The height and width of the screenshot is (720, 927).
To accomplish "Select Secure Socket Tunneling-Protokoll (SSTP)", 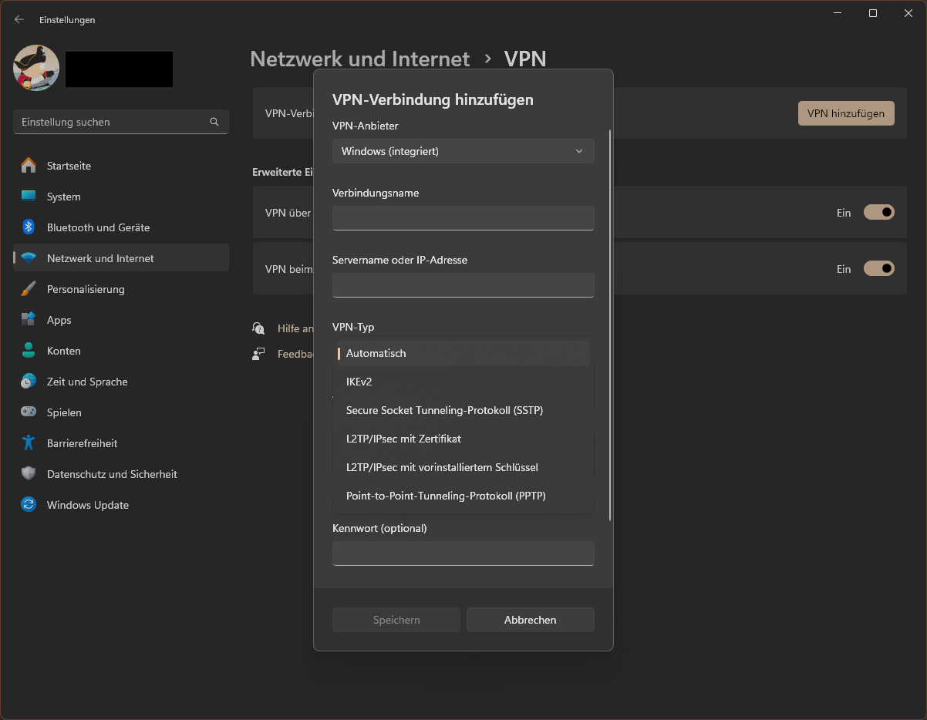I will click(444, 410).
